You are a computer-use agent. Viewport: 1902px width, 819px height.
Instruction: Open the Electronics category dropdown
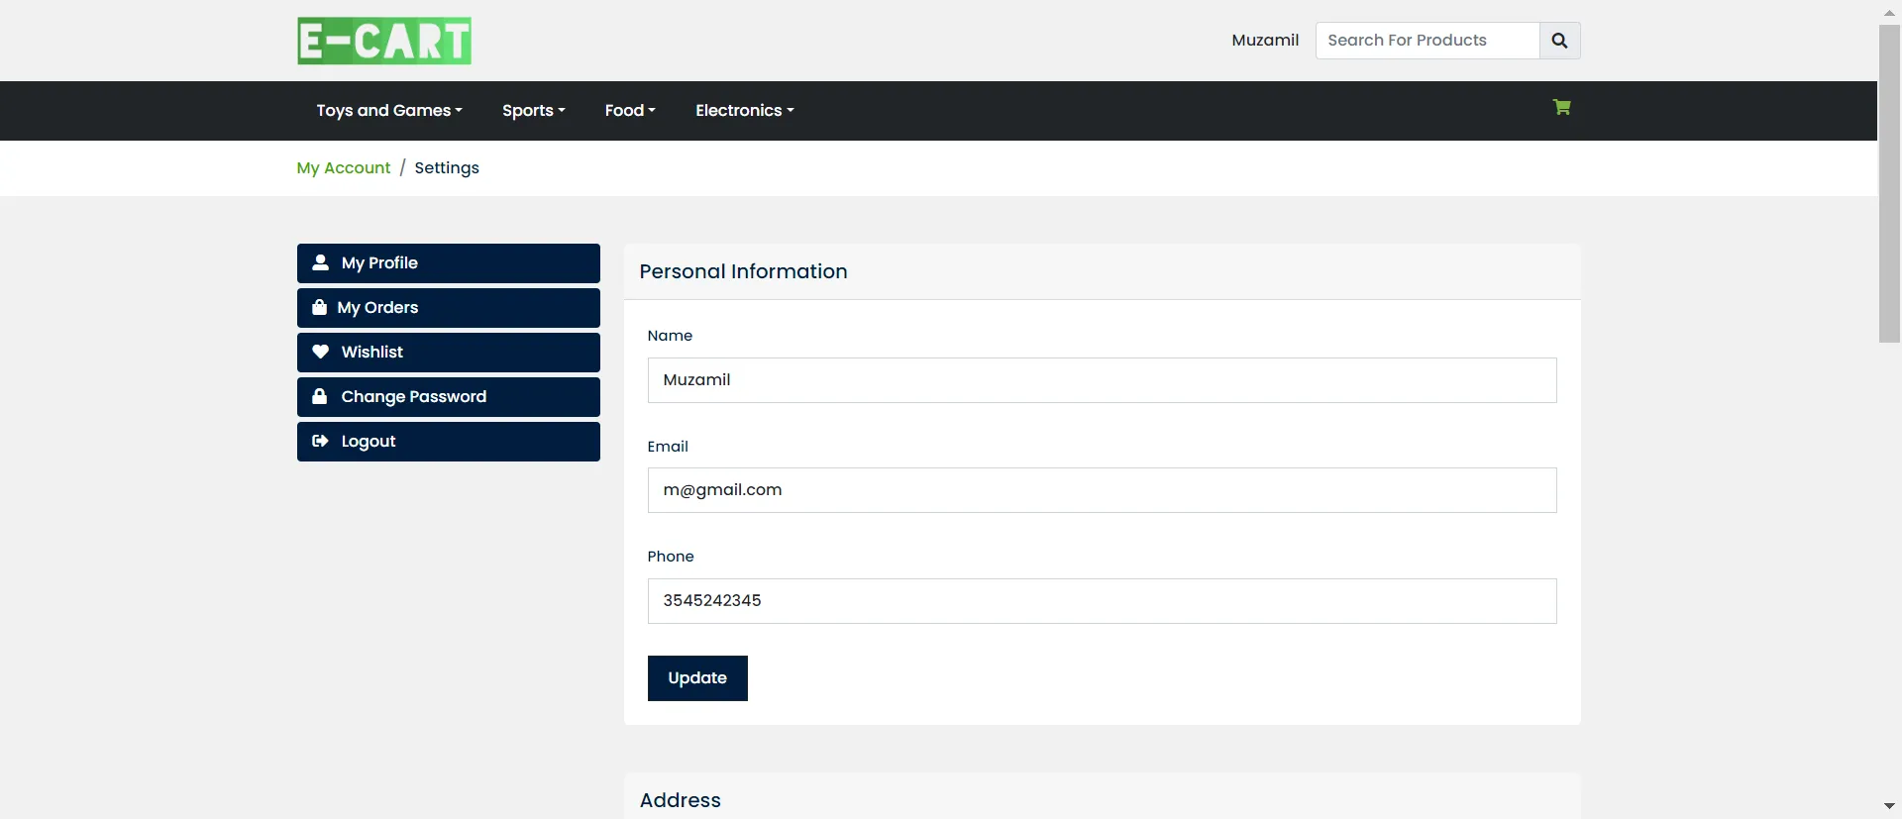(x=744, y=110)
